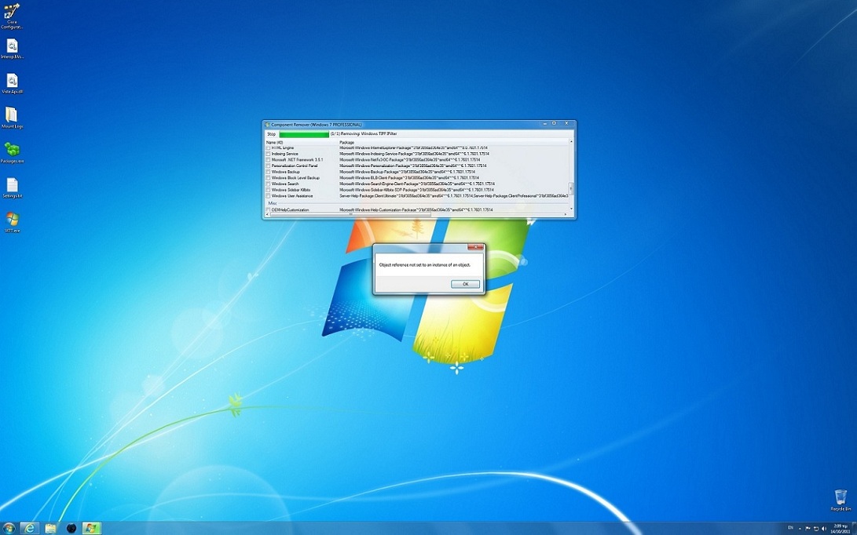Check the Indexing Service checkbox
Viewport: 857px width, 535px height.
pos(268,154)
